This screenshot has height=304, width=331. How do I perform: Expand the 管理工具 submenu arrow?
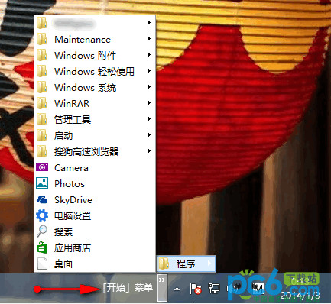149,119
